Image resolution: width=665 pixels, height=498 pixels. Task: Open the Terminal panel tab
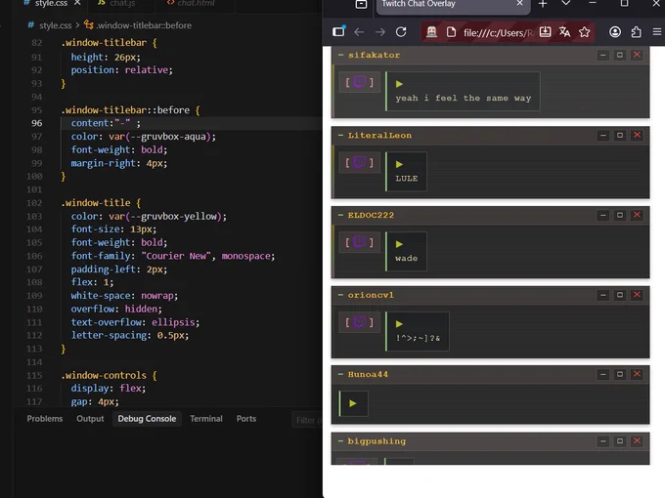[x=205, y=419]
